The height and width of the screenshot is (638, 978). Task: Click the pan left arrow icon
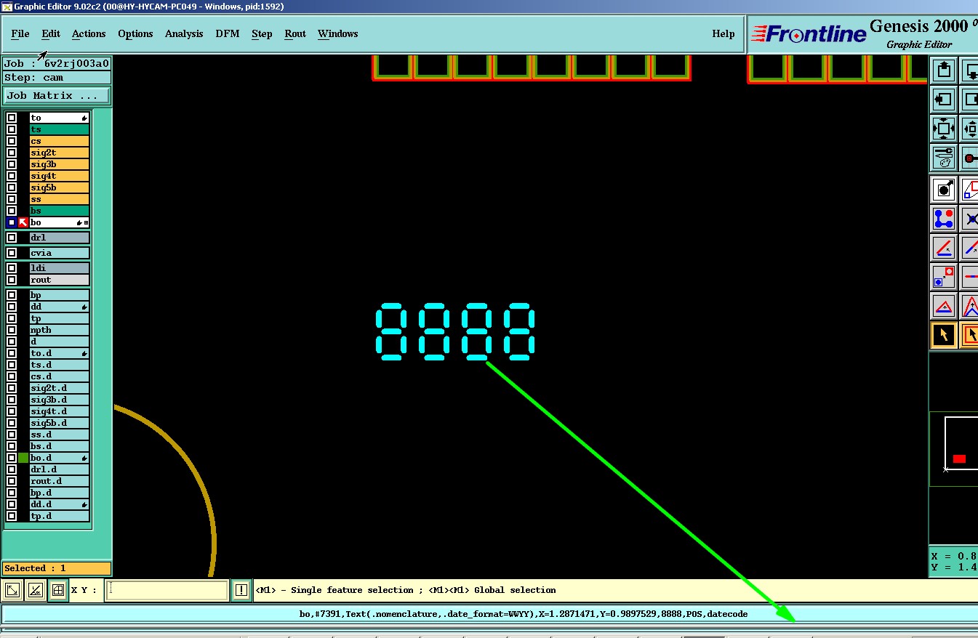[944, 99]
